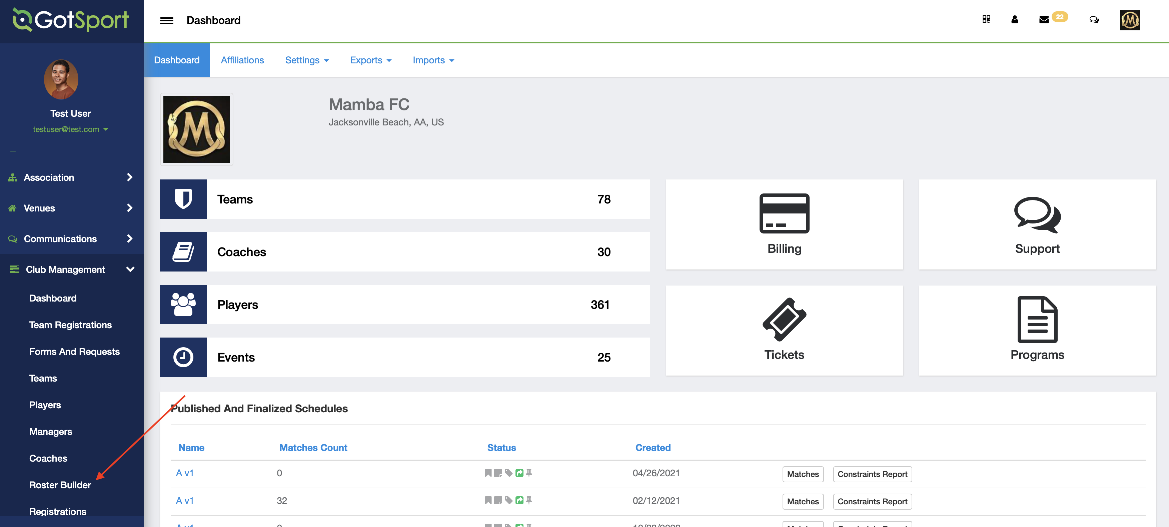Click the Club Management list icon
The height and width of the screenshot is (527, 1169).
coord(15,269)
